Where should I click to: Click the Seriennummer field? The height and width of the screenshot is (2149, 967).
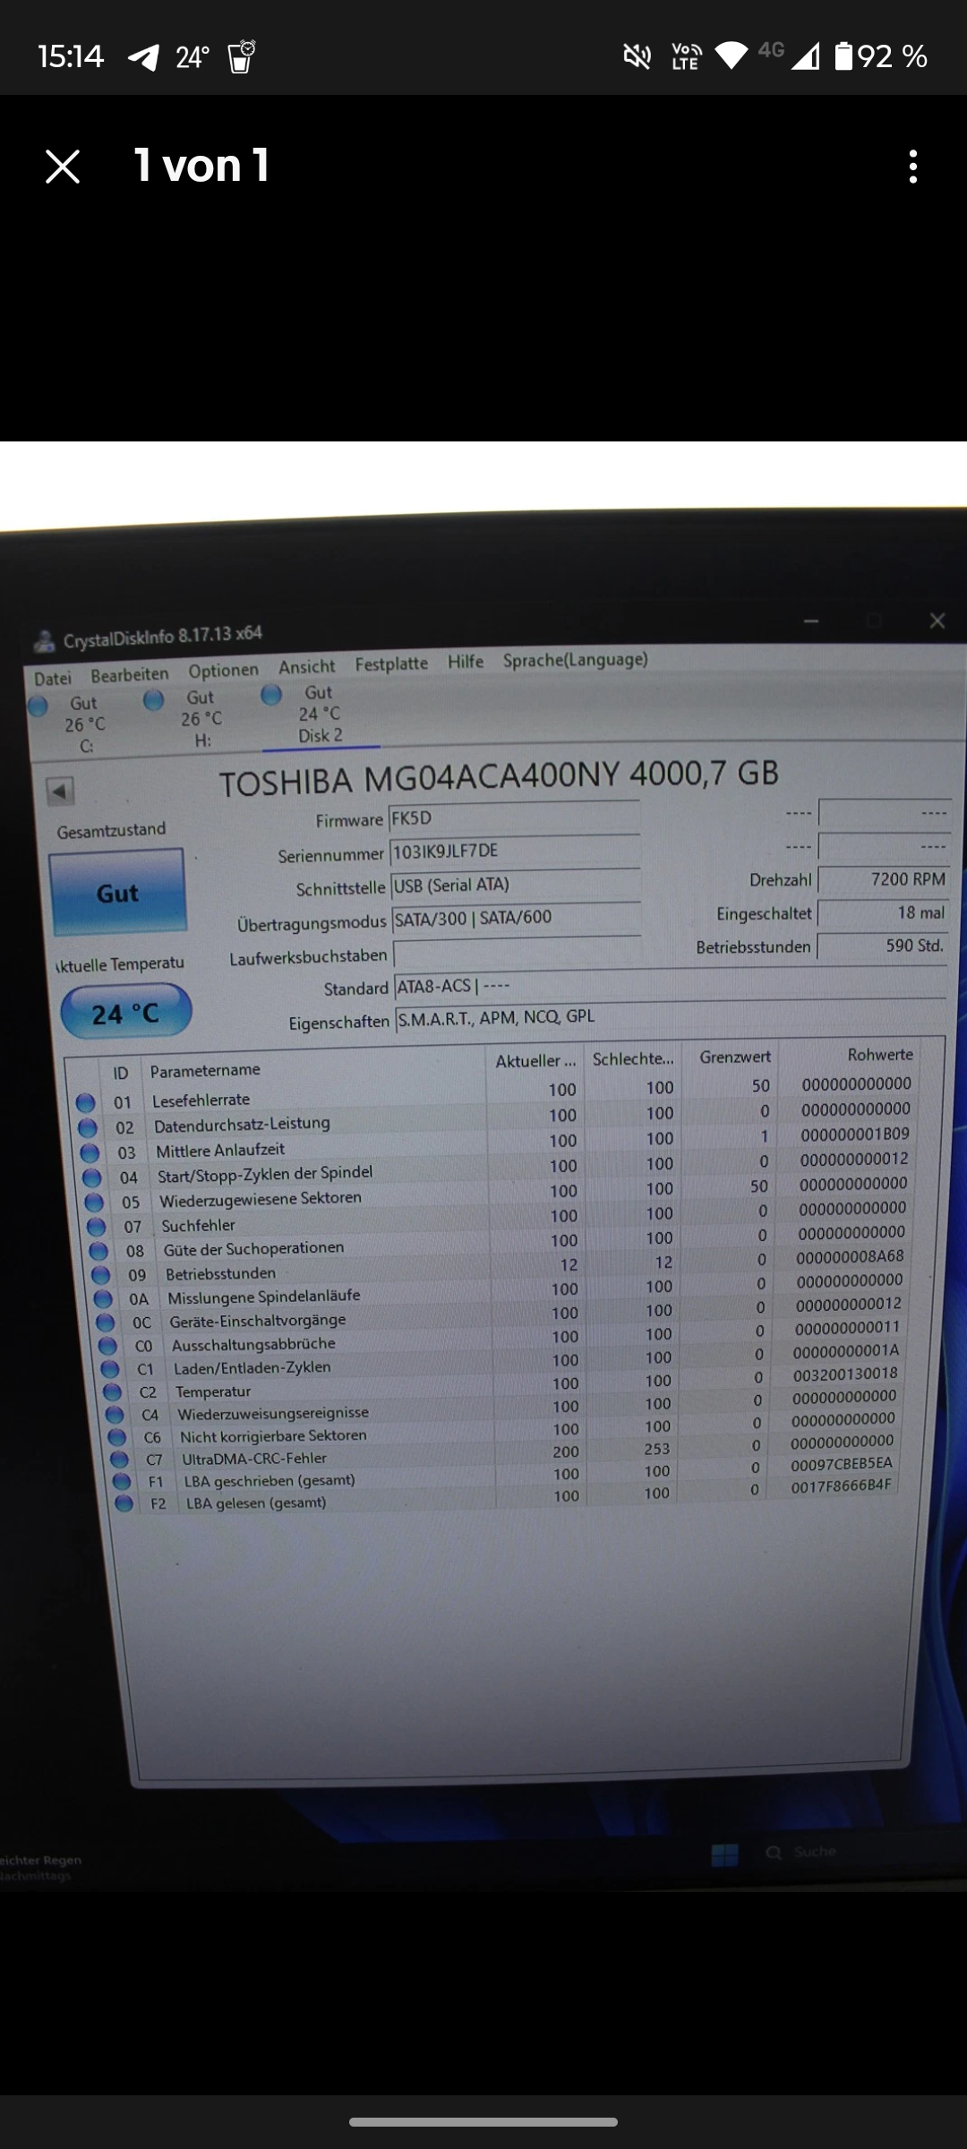[515, 851]
